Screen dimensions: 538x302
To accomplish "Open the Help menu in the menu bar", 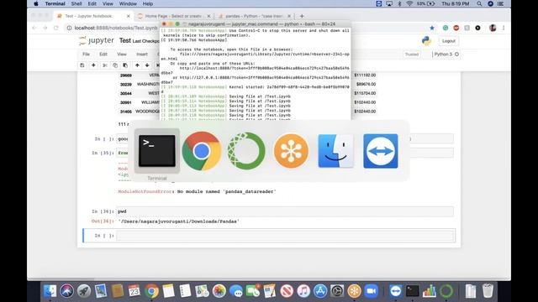I will tap(148, 3).
